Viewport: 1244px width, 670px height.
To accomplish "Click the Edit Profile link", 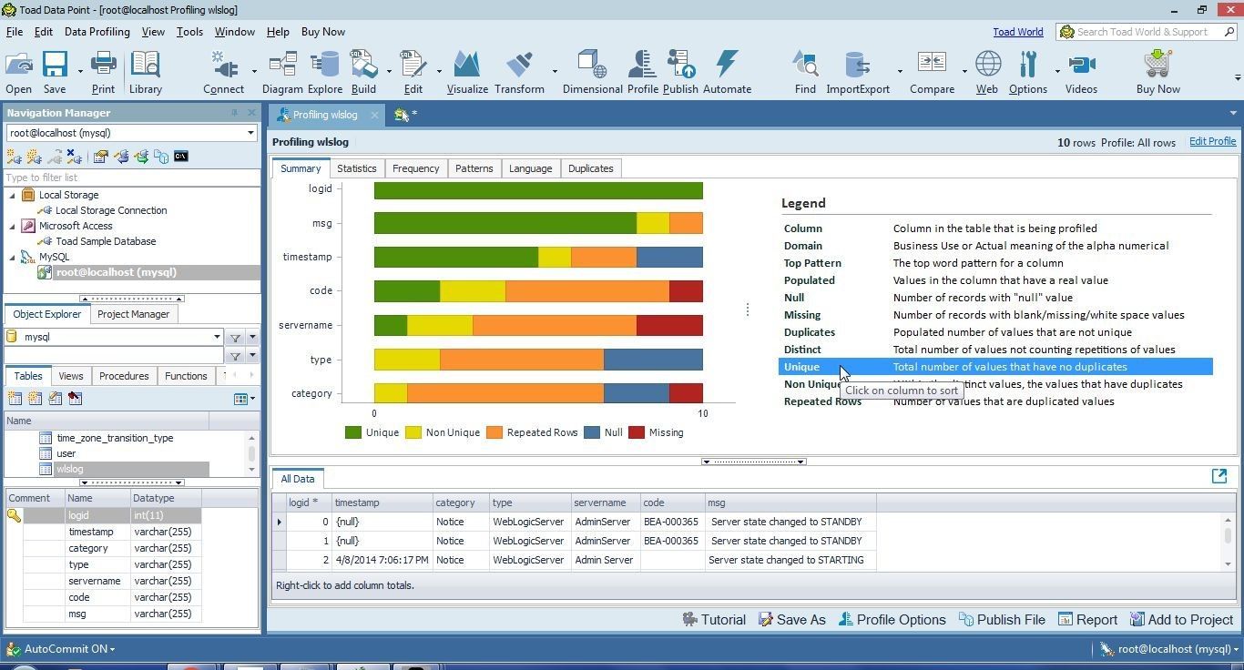I will coord(1212,141).
